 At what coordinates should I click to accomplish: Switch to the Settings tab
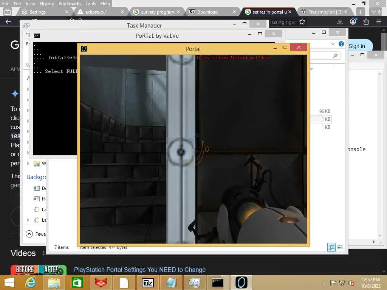click(x=44, y=12)
